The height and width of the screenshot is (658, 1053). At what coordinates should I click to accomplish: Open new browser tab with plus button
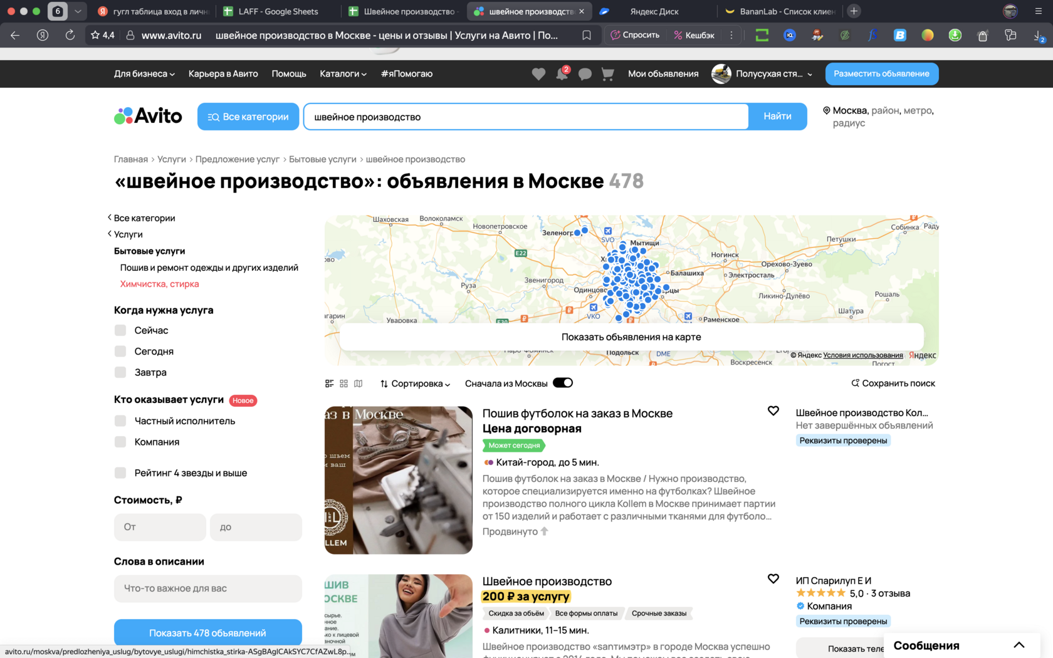click(854, 11)
